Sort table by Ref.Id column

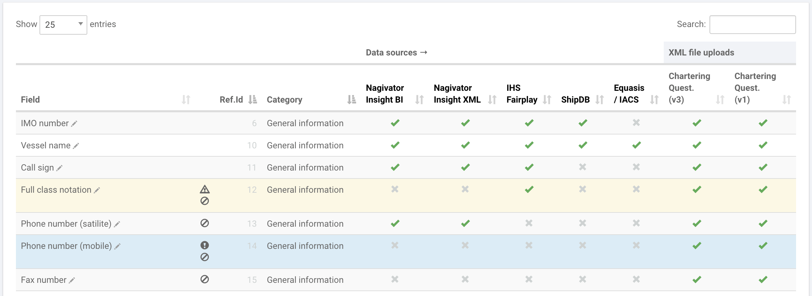click(253, 100)
